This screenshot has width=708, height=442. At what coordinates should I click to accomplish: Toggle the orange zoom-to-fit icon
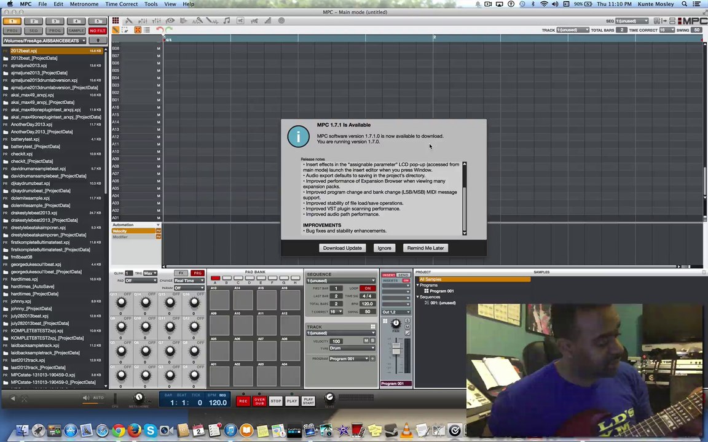point(138,29)
